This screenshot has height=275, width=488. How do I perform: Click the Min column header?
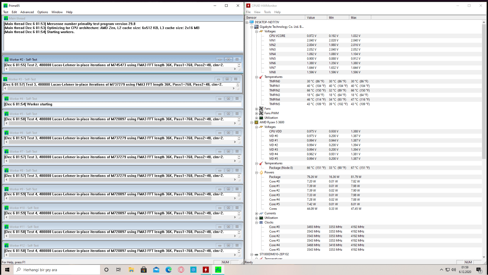tap(338, 18)
